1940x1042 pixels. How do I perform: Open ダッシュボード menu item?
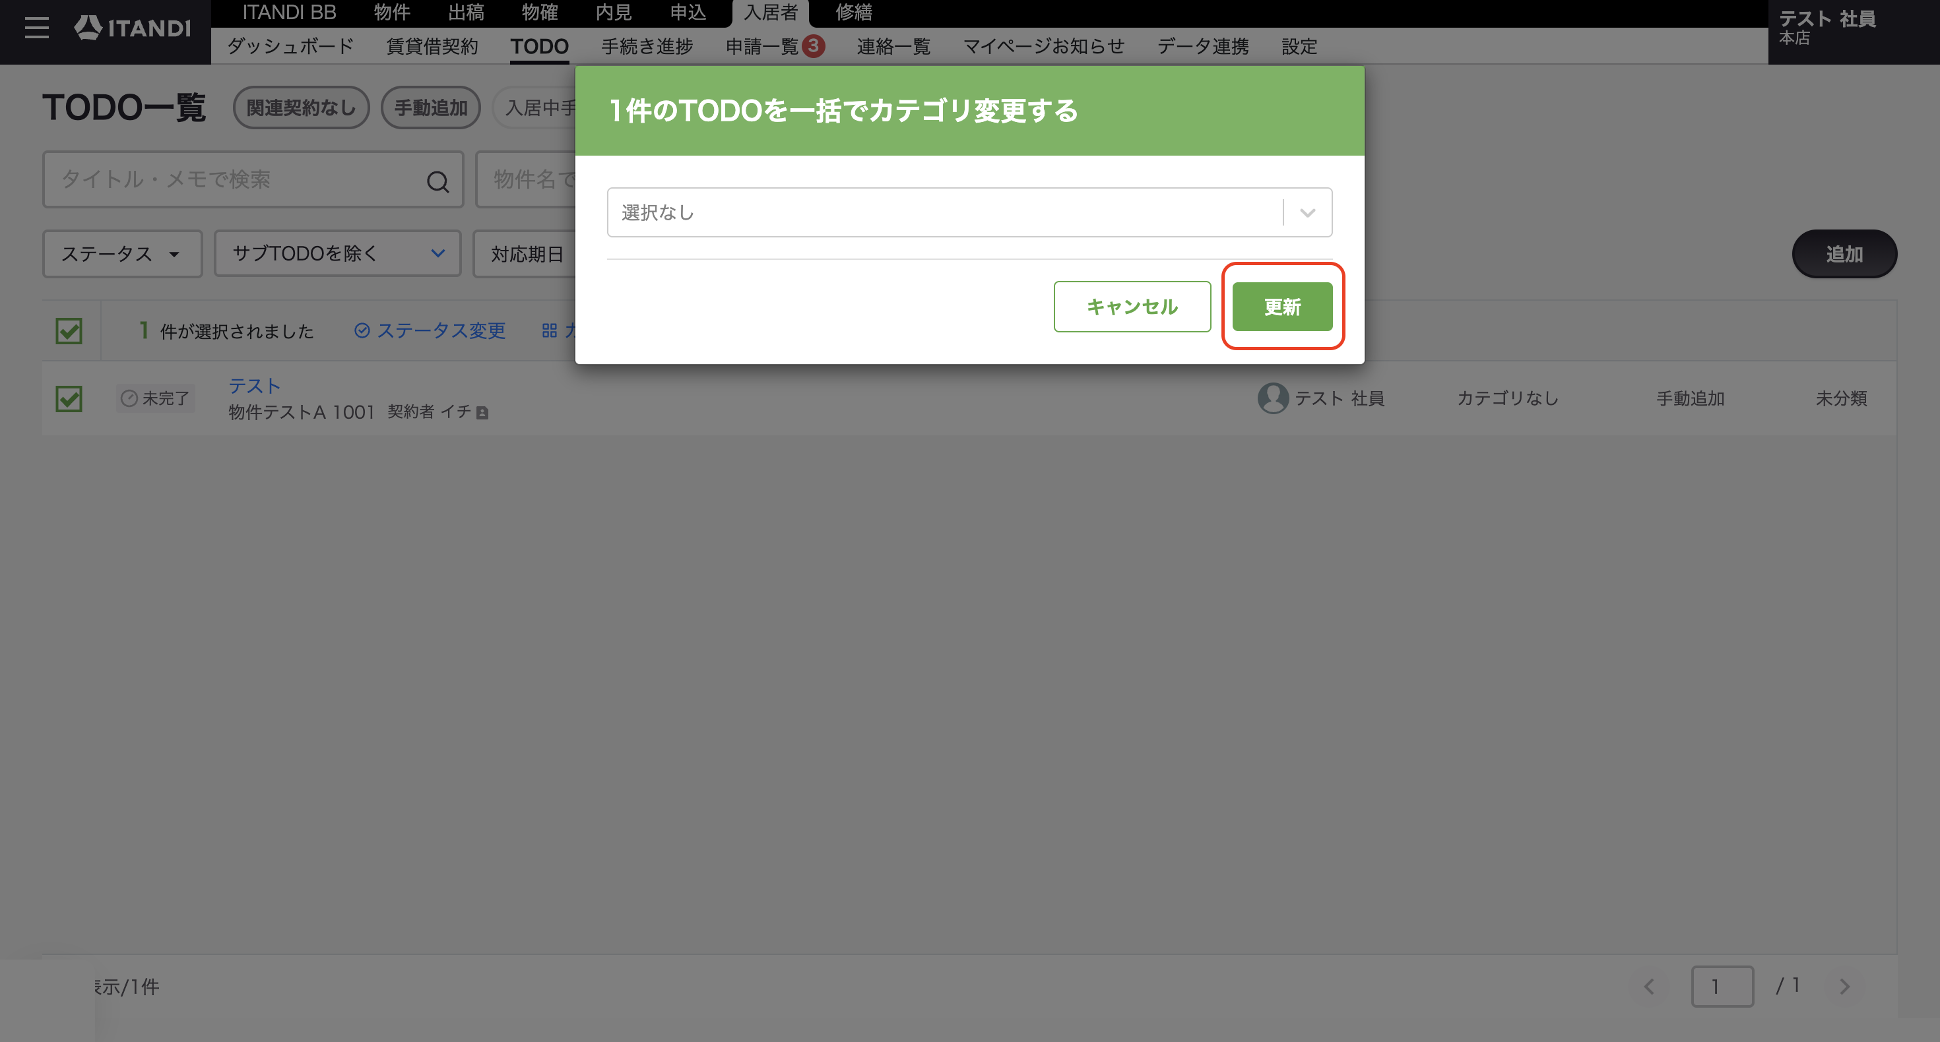coord(291,46)
